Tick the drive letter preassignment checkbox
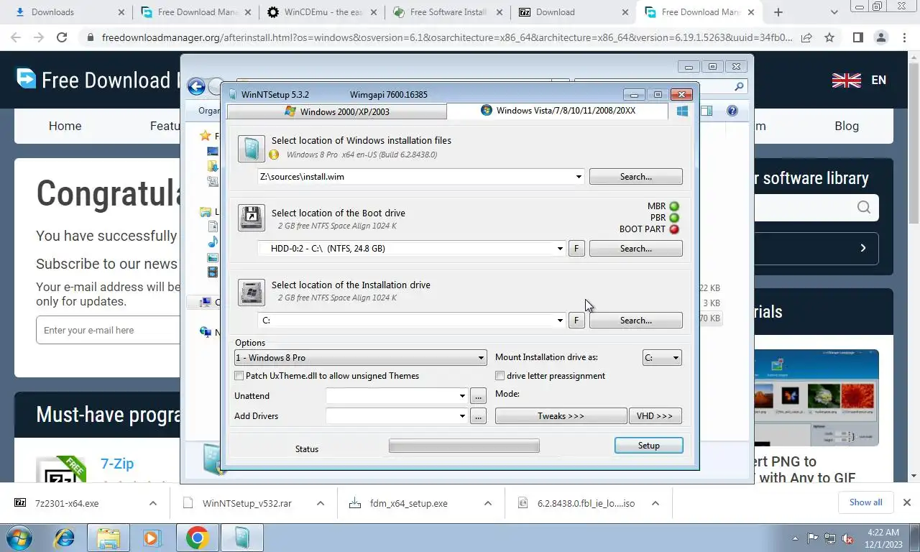The height and width of the screenshot is (552, 920). pyautogui.click(x=500, y=376)
